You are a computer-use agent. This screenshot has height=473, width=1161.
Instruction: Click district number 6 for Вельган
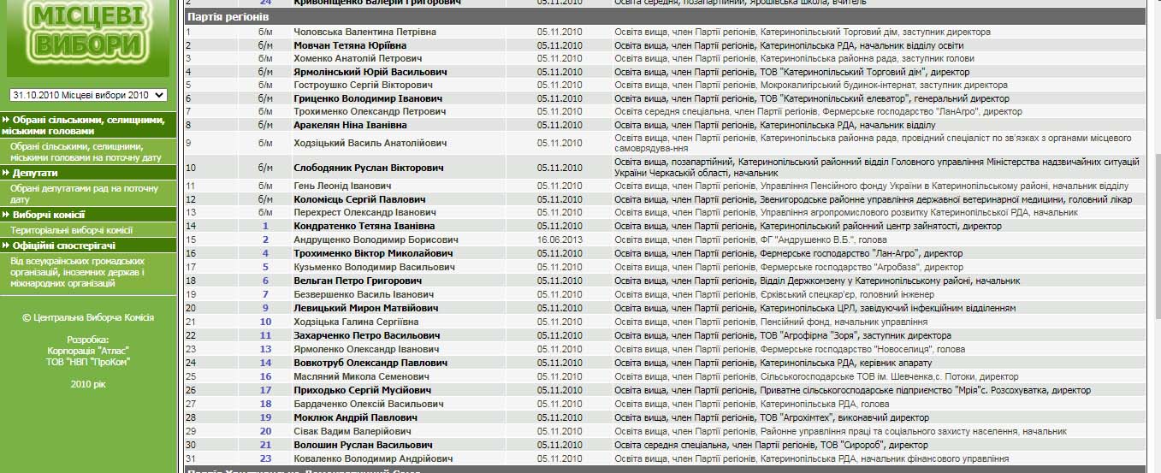click(x=265, y=281)
